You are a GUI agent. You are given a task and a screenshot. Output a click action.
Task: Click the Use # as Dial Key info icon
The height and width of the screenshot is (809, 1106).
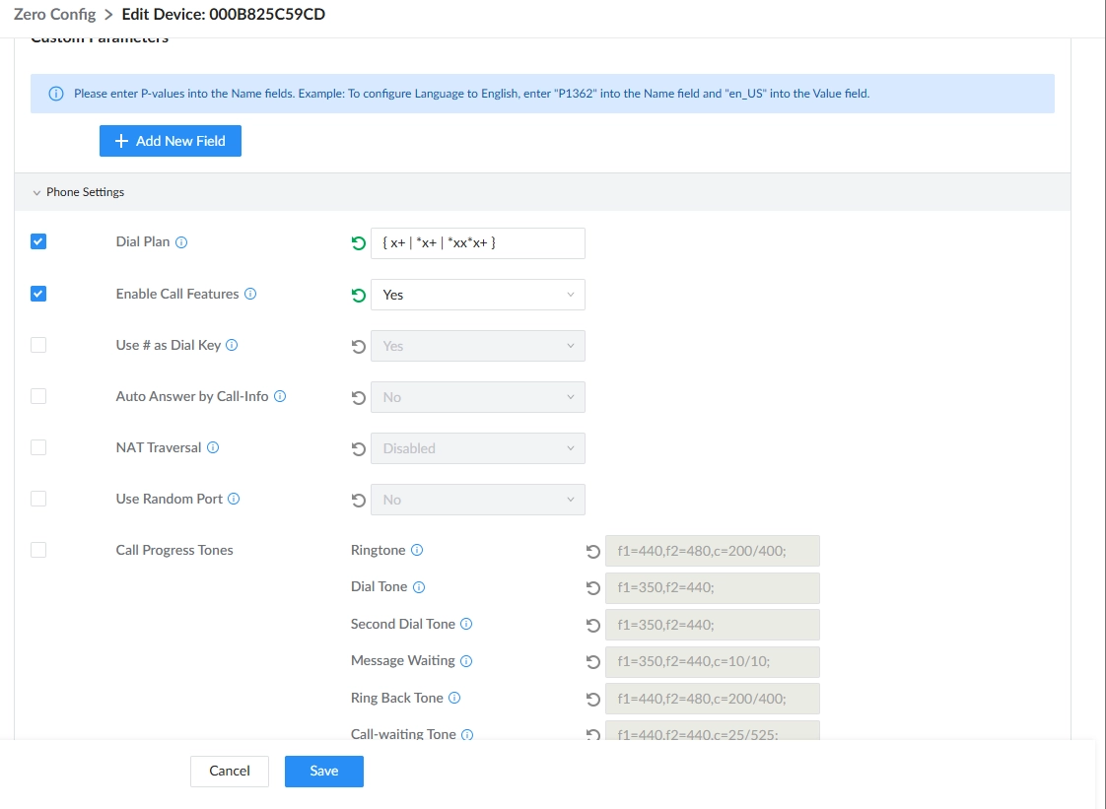pos(232,346)
